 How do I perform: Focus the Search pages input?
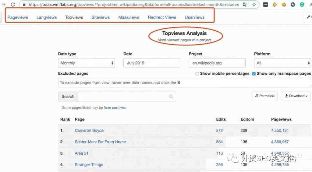point(127,97)
